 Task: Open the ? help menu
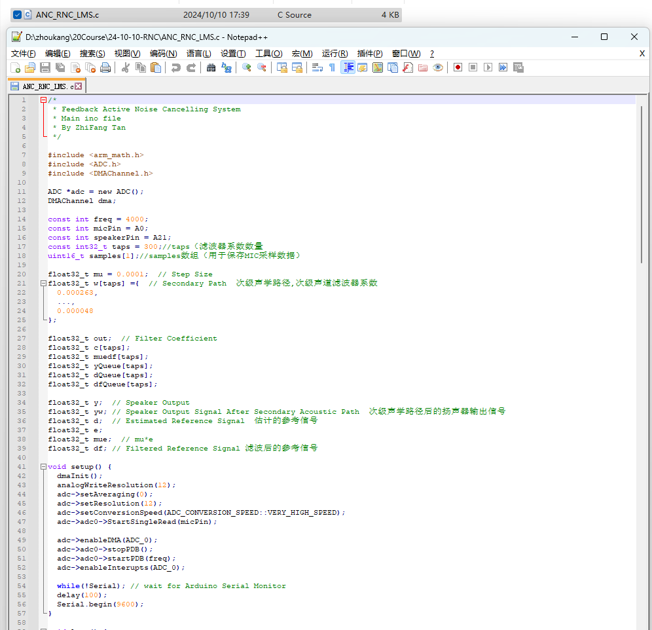pos(432,54)
